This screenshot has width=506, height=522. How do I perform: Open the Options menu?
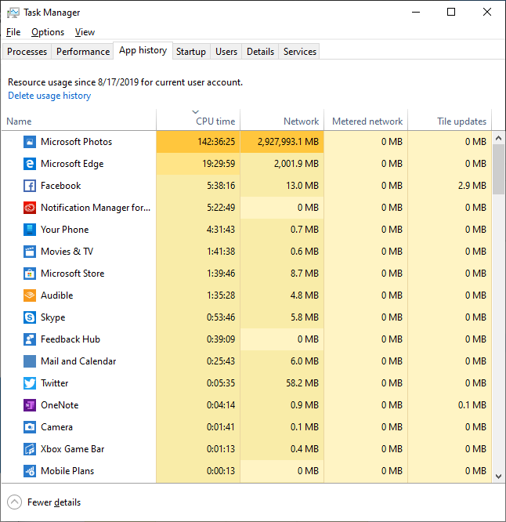(48, 32)
